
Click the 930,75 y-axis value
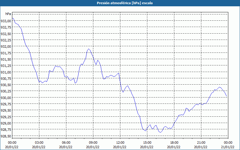(x=6, y=78)
